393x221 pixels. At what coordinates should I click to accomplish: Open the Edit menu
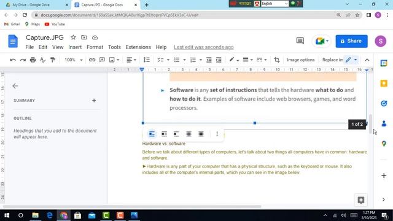tap(43, 47)
